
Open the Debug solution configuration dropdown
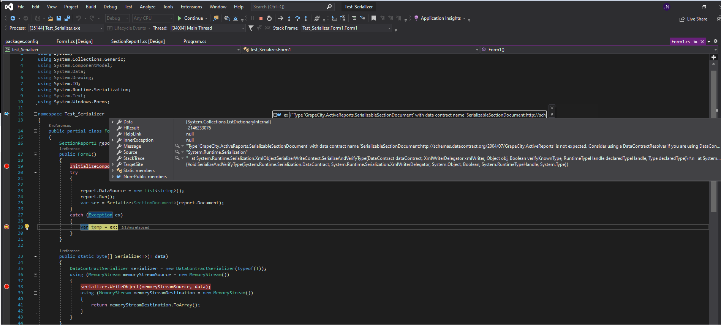coord(118,18)
